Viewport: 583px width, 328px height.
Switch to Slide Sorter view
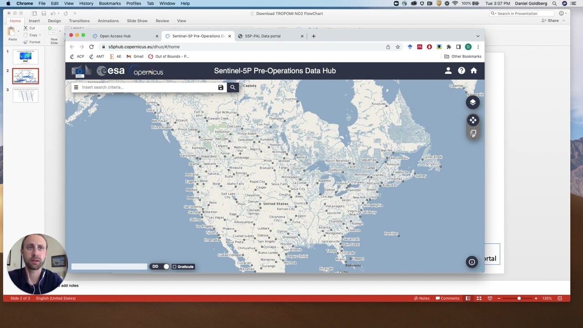tap(479, 298)
